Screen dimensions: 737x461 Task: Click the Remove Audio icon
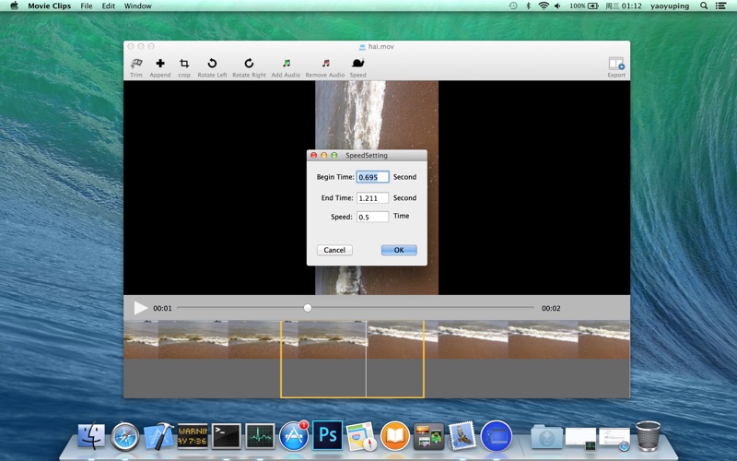[x=326, y=63]
